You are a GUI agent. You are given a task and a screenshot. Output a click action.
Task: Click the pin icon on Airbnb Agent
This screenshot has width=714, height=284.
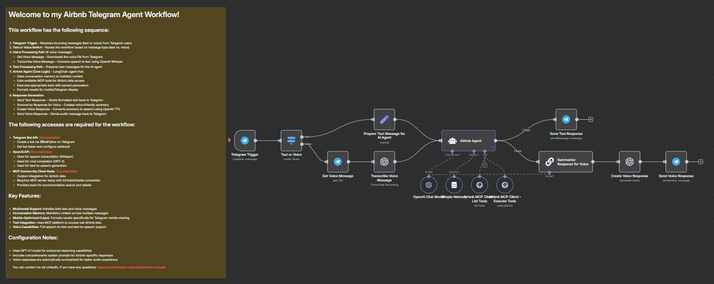coord(493,148)
